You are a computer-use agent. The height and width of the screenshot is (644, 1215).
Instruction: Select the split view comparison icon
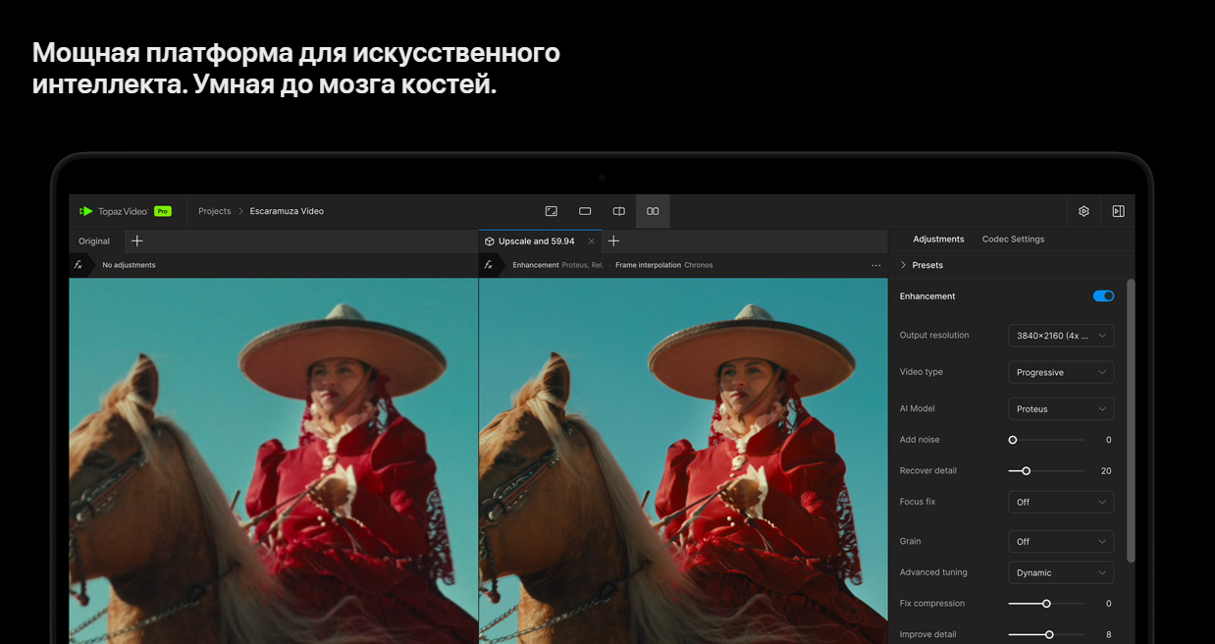[618, 211]
